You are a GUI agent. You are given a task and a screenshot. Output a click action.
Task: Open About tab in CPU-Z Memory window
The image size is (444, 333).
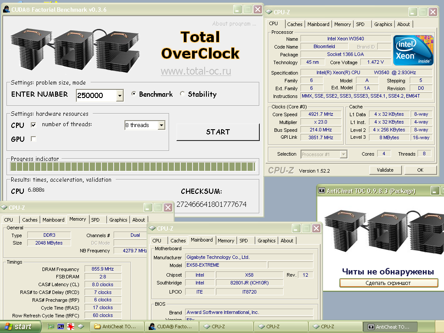[x=138, y=220]
